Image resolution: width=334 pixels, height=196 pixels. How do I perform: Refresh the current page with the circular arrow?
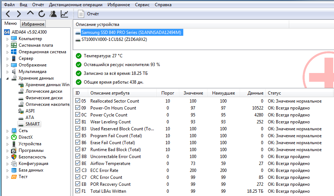42,14
